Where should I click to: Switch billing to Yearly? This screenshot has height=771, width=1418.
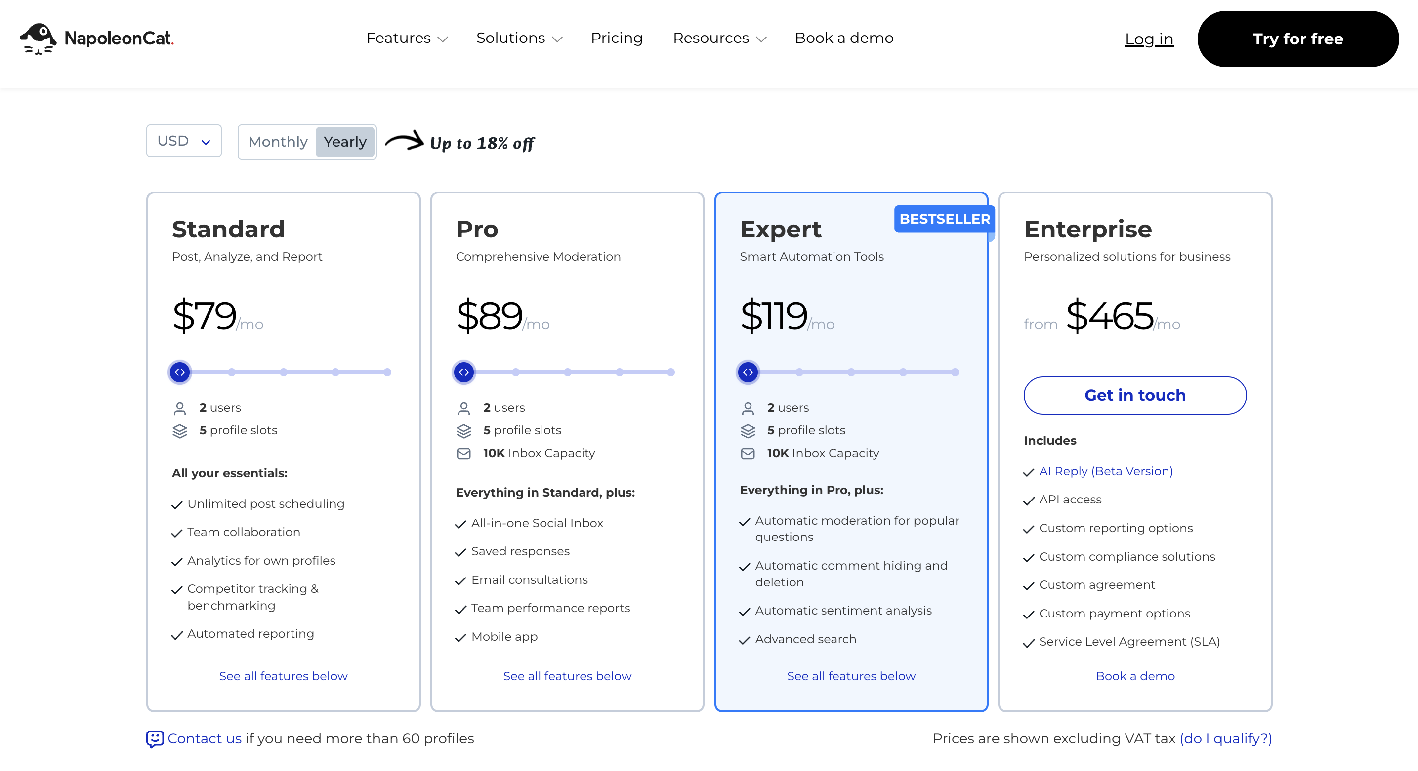click(345, 142)
